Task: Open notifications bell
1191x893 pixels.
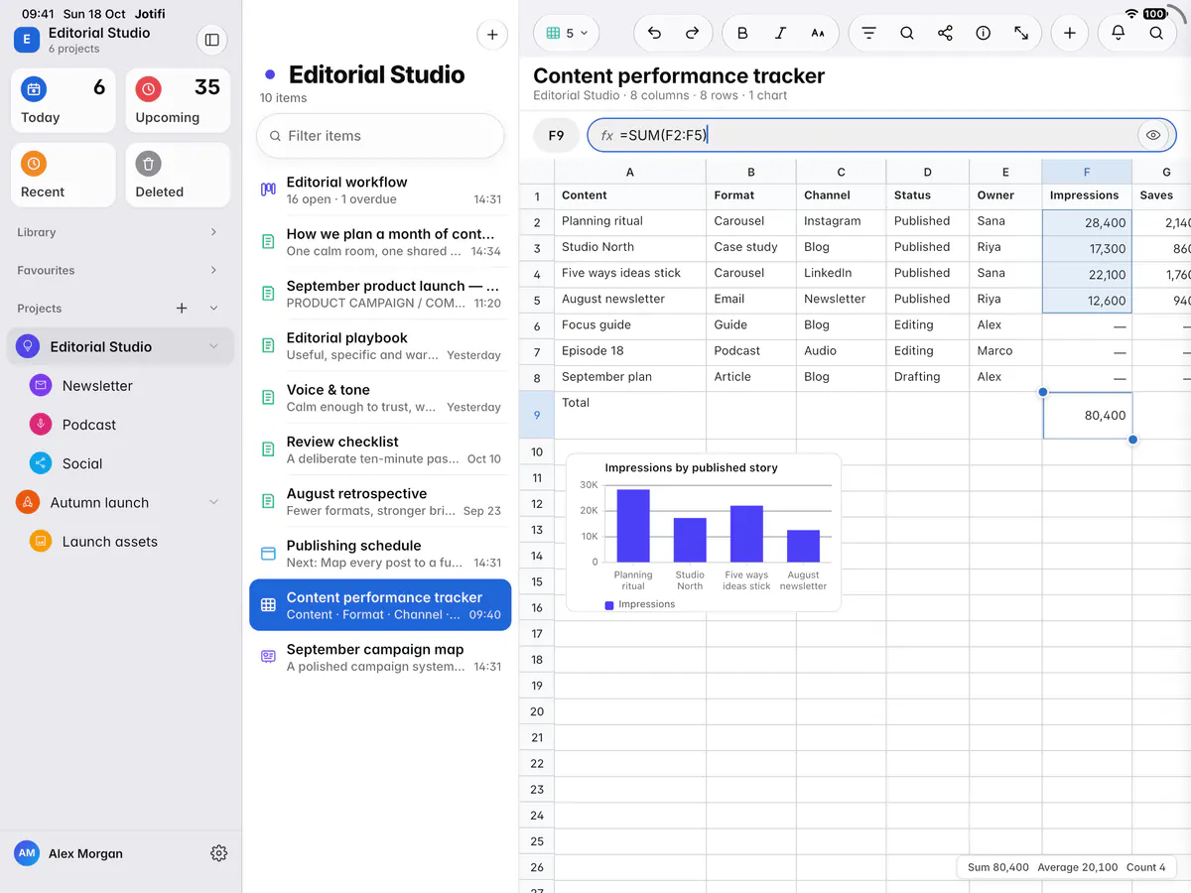Action: click(x=1119, y=33)
